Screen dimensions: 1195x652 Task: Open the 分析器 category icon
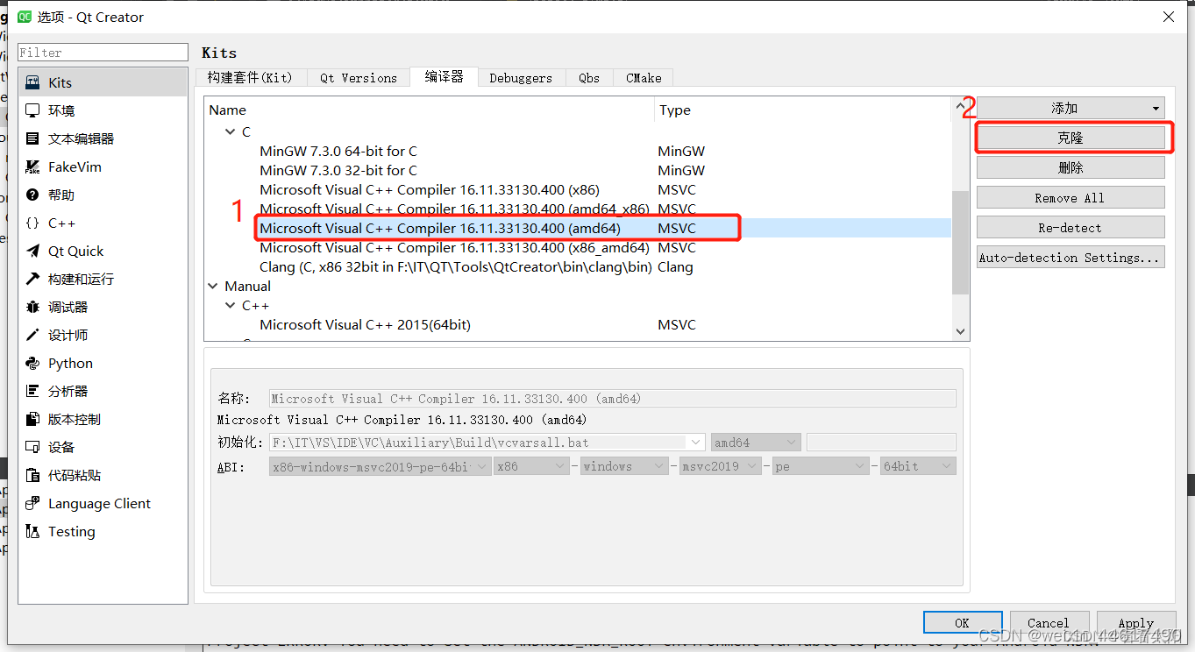(32, 391)
